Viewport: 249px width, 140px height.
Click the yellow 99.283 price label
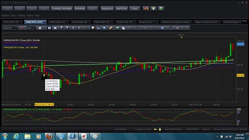pos(240,75)
